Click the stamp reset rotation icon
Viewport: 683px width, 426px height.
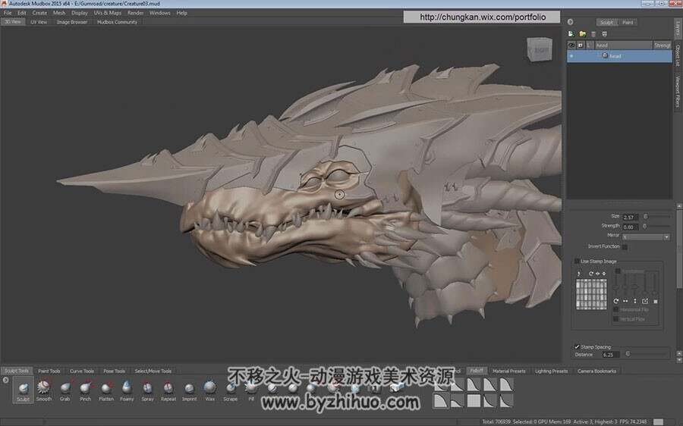tap(616, 301)
